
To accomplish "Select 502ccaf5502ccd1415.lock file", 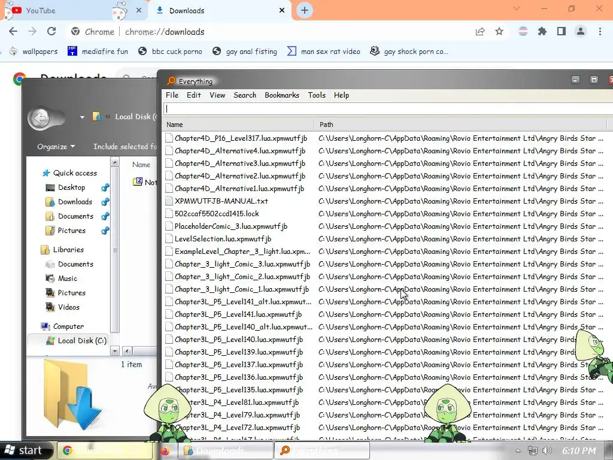I will point(217,214).
